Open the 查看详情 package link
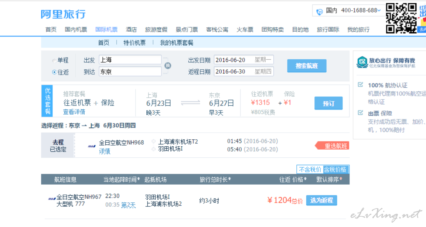Image resolution: width=426 pixels, height=227 pixels. pyautogui.click(x=74, y=112)
